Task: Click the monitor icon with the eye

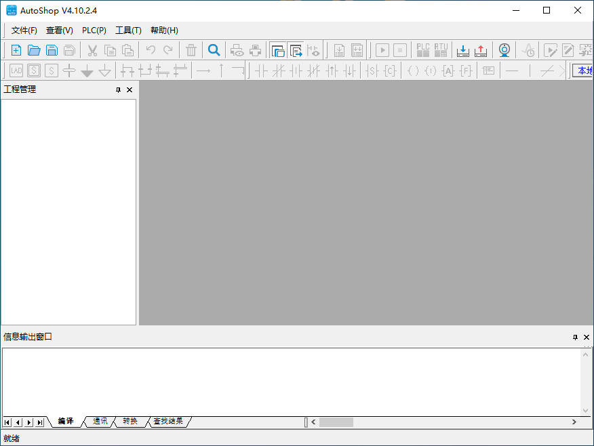Action: pos(314,50)
